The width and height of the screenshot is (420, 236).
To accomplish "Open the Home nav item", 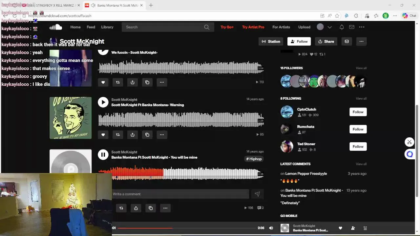I will (75, 27).
